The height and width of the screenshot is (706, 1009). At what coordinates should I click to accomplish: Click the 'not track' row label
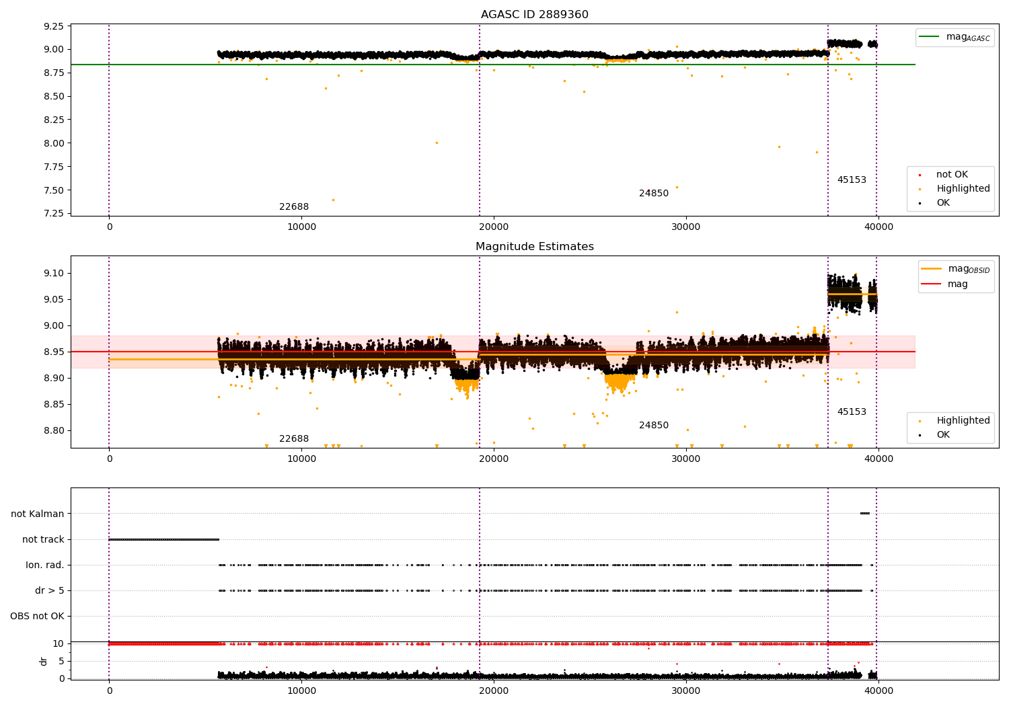[43, 539]
